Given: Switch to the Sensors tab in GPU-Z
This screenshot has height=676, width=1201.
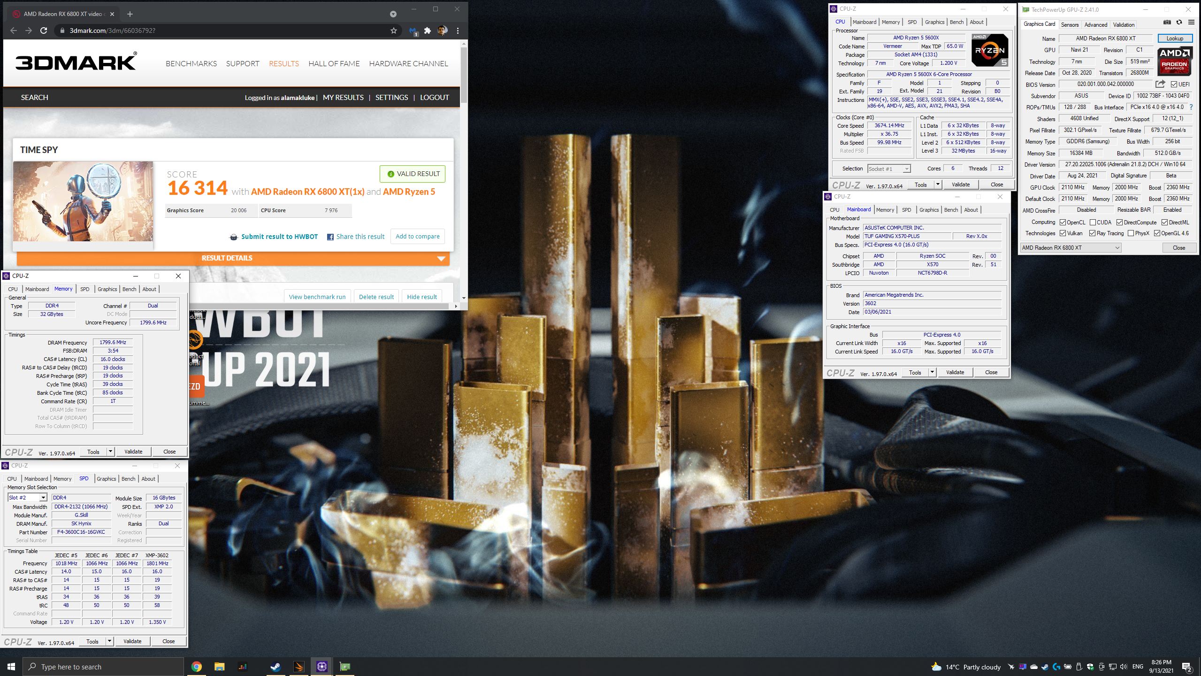Looking at the screenshot, I should click(x=1070, y=24).
